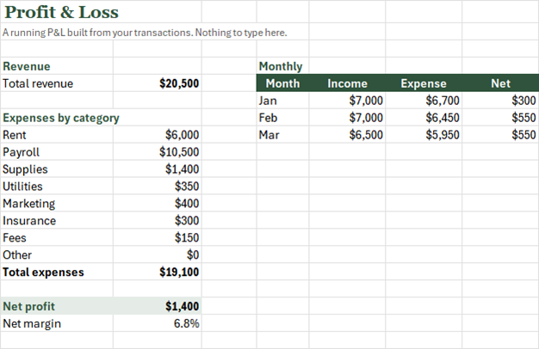Click Feb income value $7,000
This screenshot has height=349, width=539.
click(x=366, y=118)
